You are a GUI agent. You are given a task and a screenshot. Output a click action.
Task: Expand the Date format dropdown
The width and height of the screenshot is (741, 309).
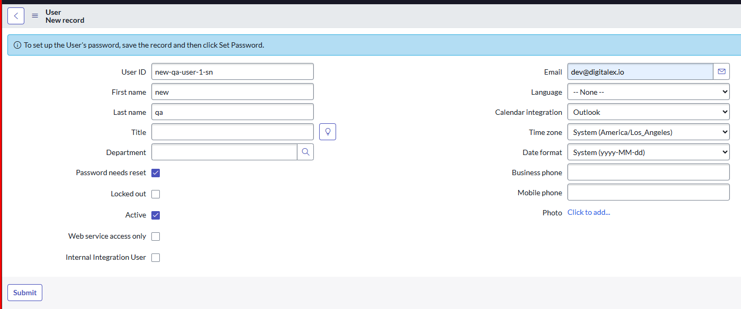tap(648, 152)
